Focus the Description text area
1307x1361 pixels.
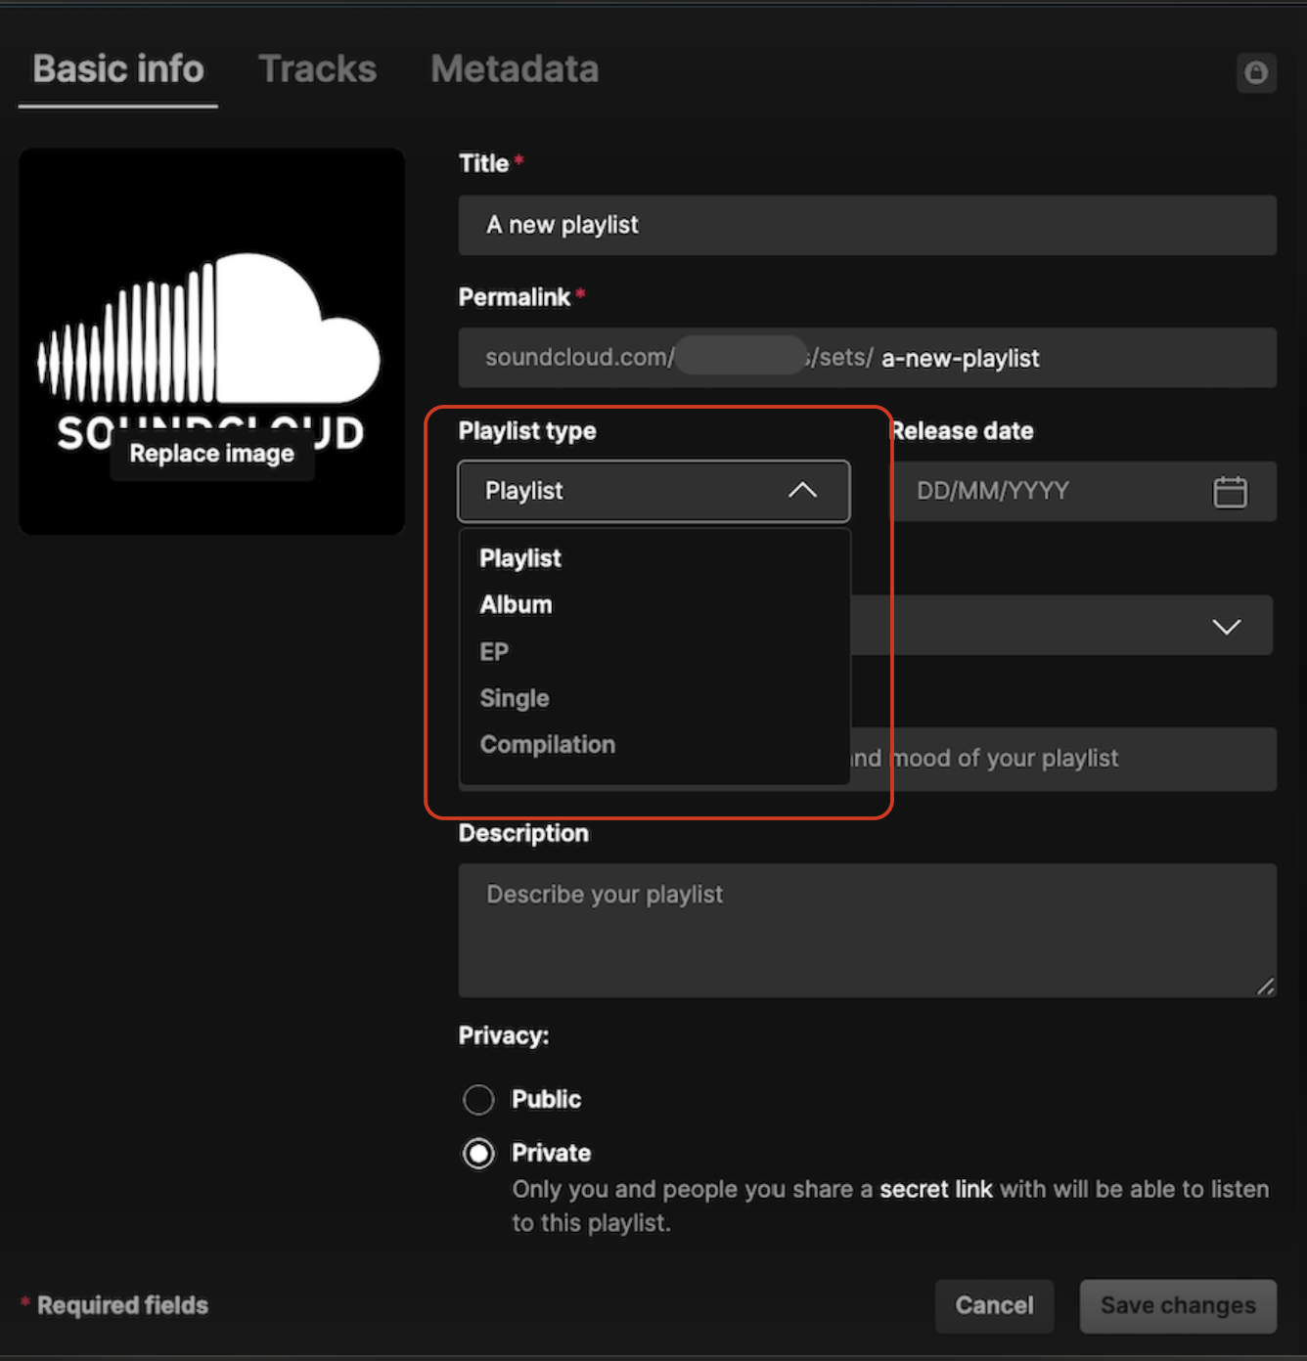tap(867, 930)
